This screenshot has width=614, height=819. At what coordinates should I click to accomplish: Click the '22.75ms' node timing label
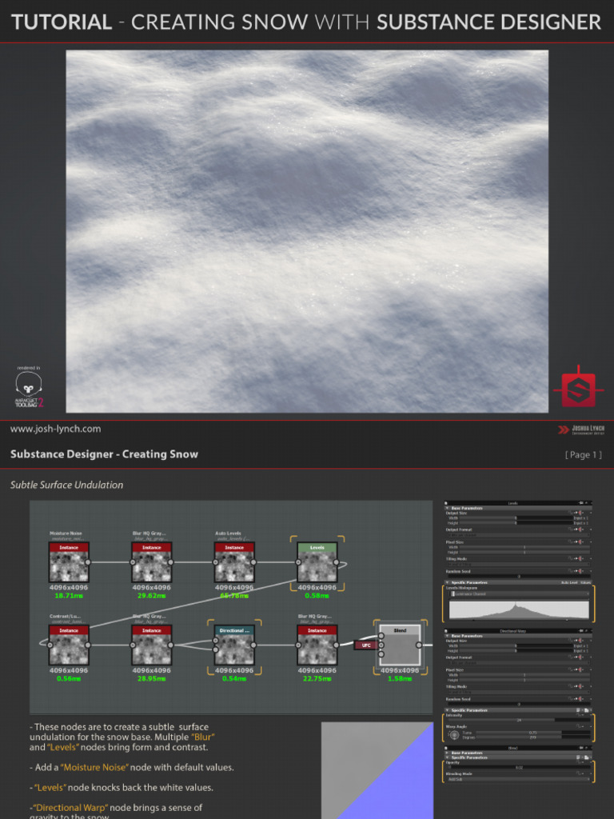pos(317,678)
